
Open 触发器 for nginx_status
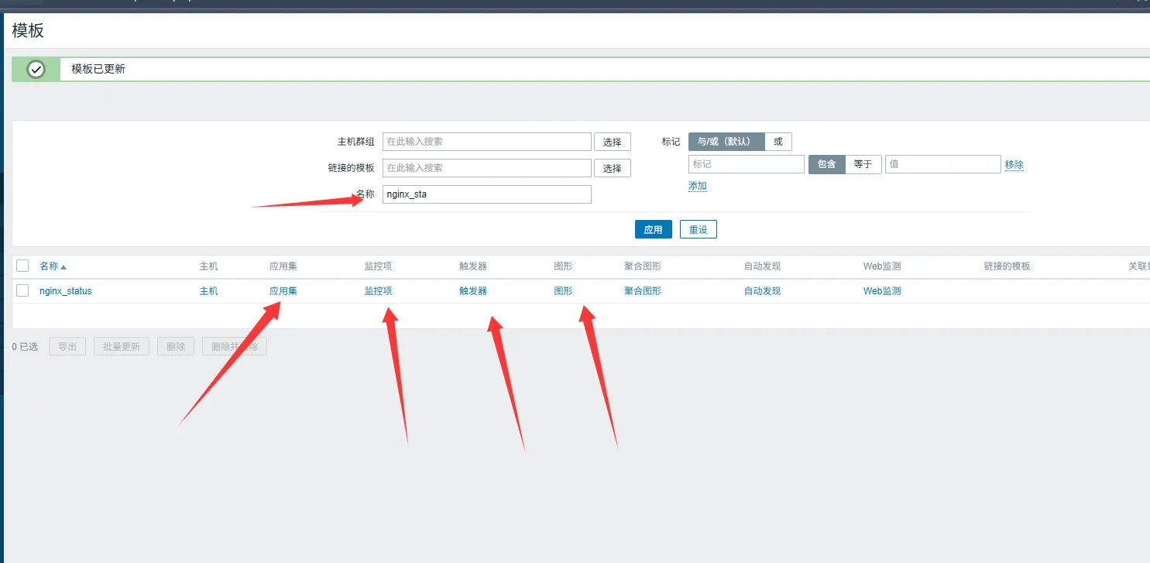[x=472, y=291]
